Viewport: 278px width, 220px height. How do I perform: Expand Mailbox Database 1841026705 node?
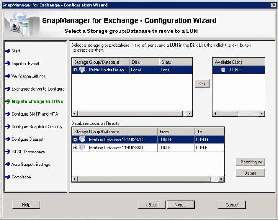(75, 139)
